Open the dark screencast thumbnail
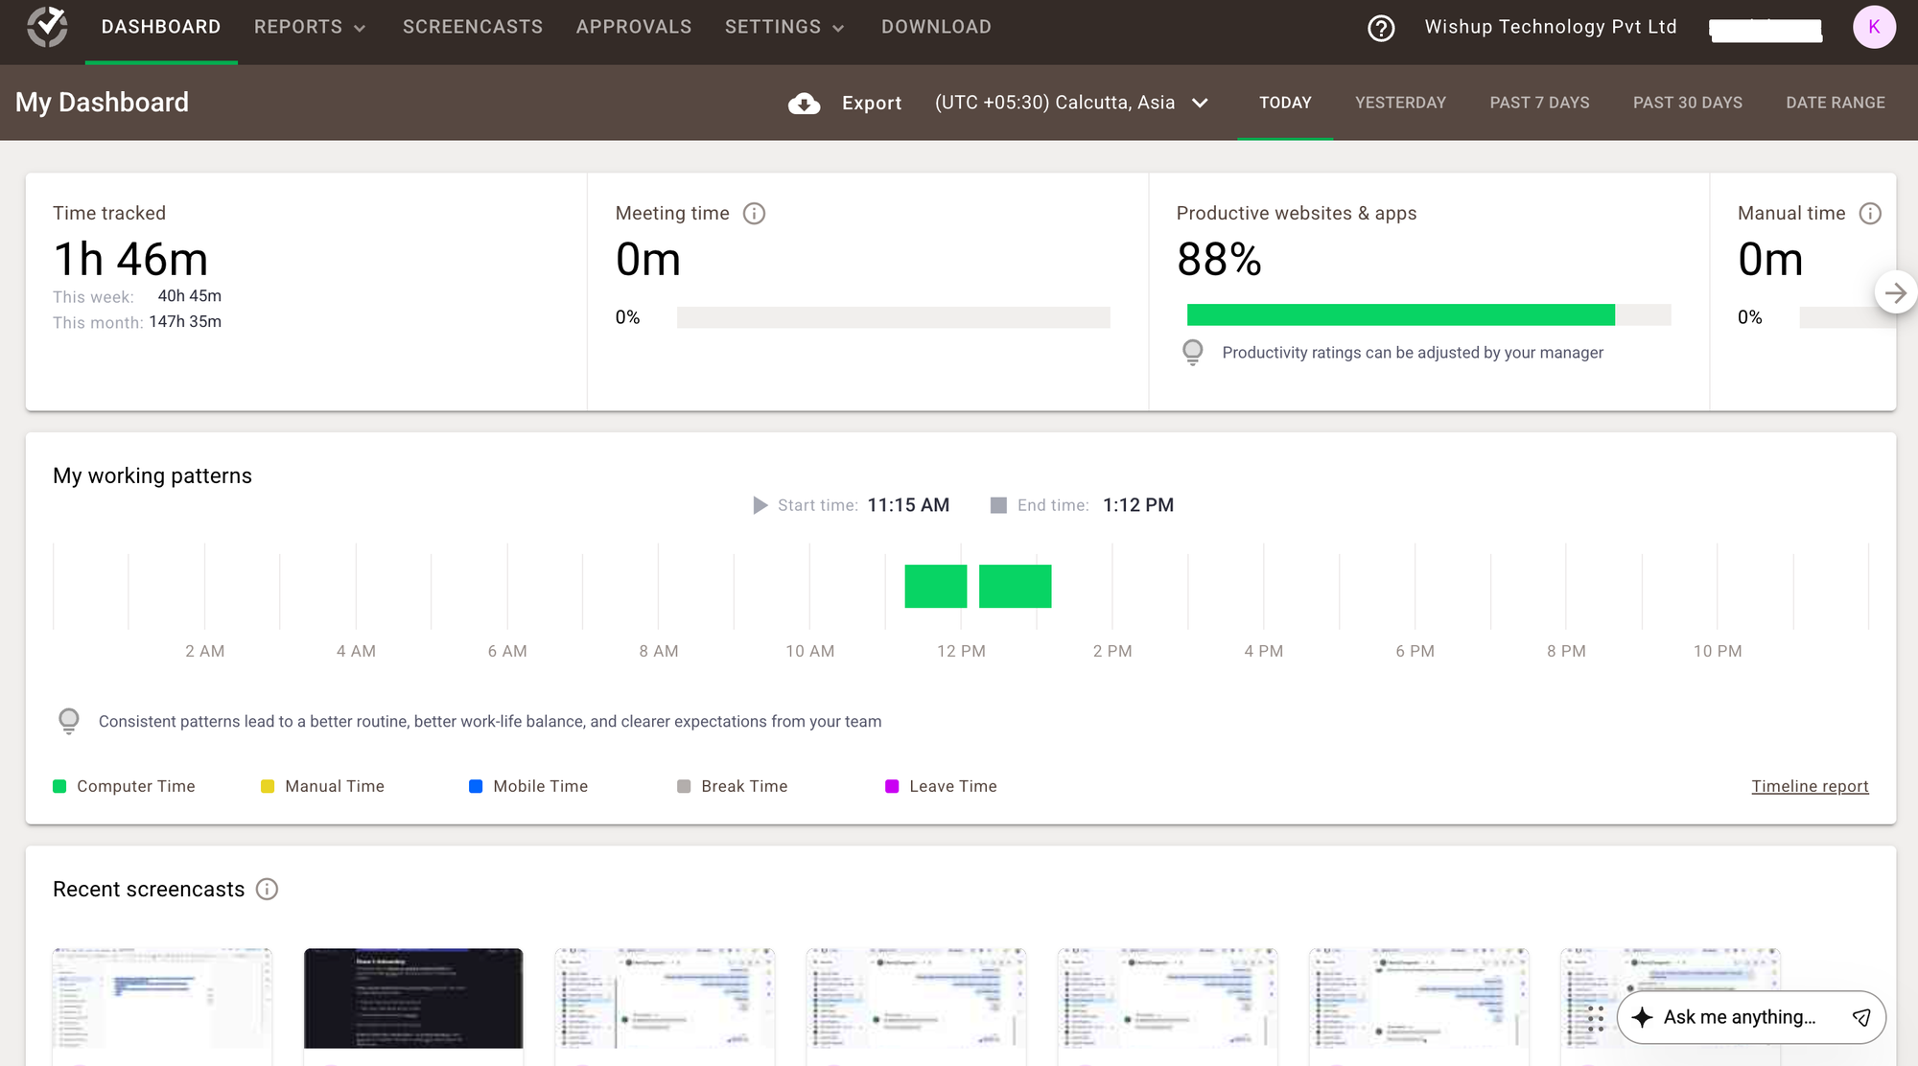The image size is (1918, 1066). coord(413,998)
